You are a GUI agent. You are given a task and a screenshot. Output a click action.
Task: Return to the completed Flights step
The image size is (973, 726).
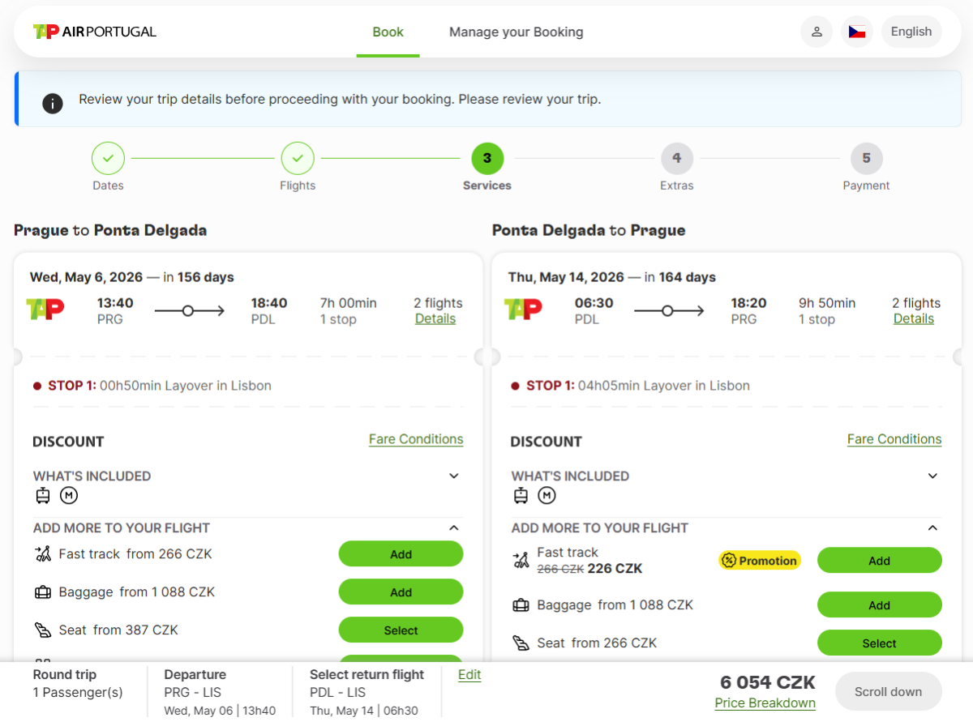point(298,159)
